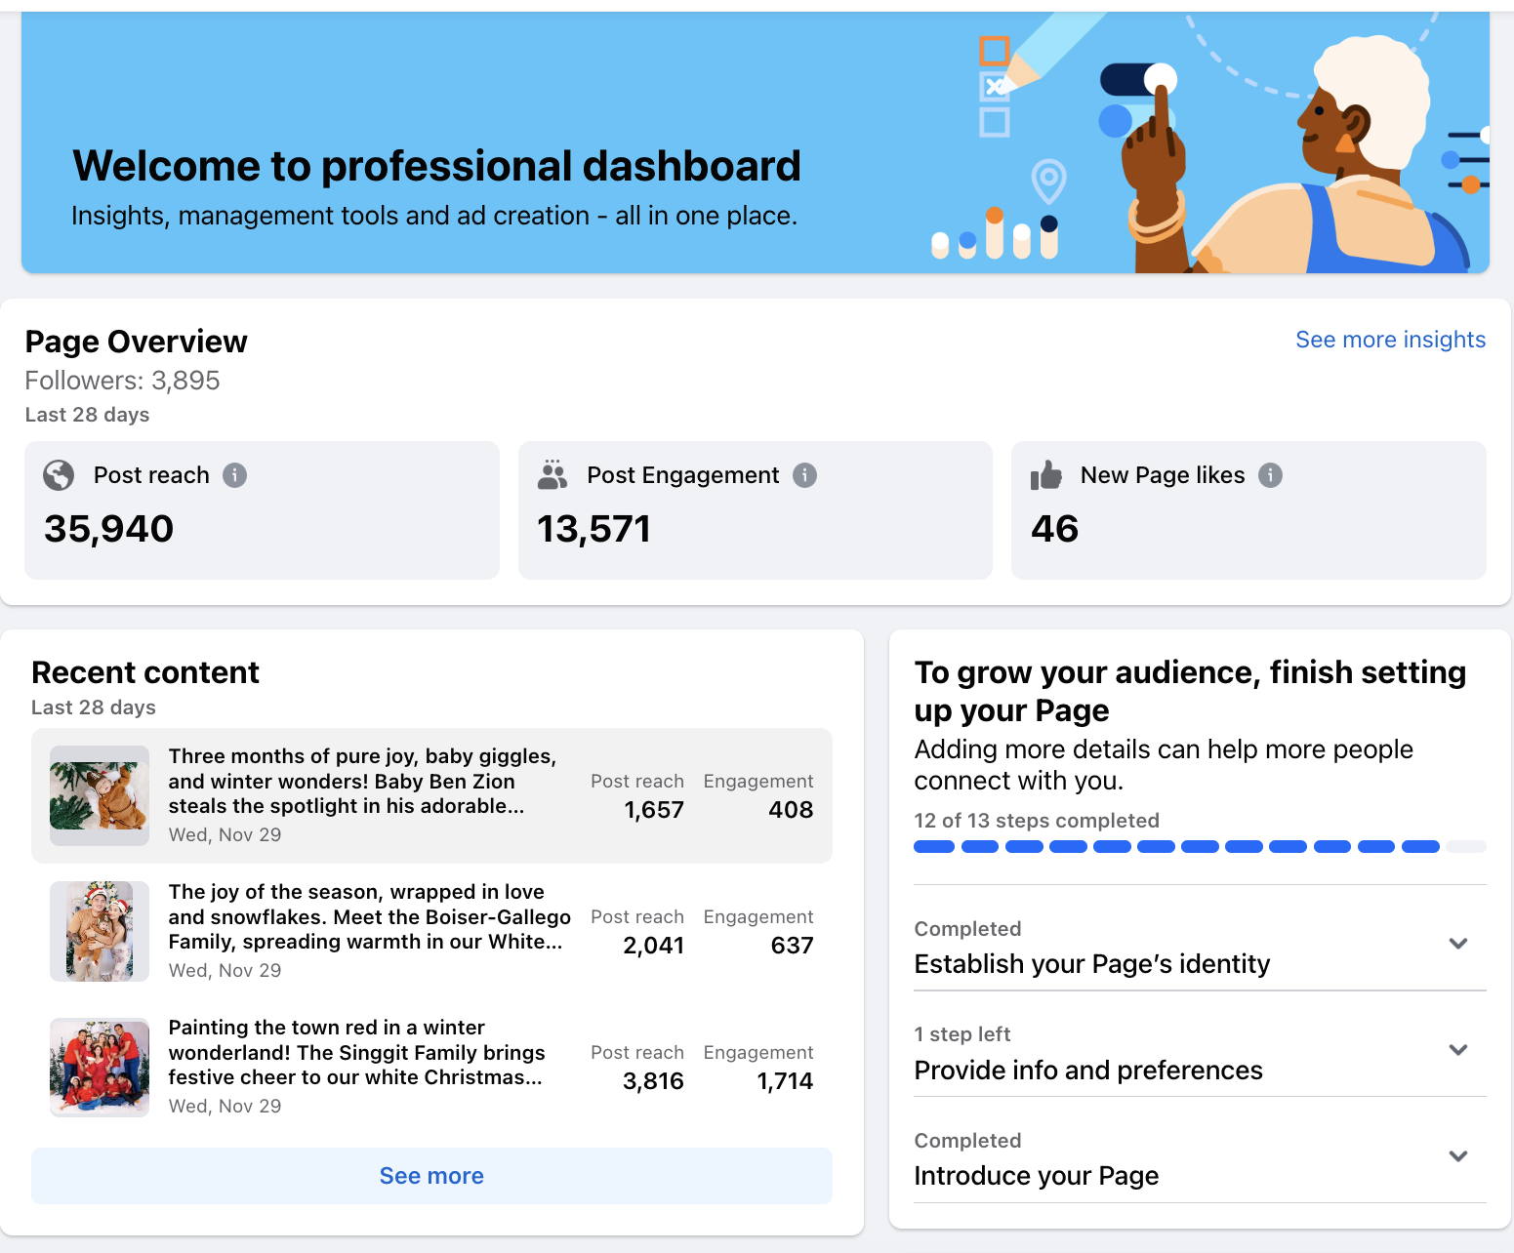Click the setup steps progress bar
The height and width of the screenshot is (1253, 1514).
point(1200,846)
